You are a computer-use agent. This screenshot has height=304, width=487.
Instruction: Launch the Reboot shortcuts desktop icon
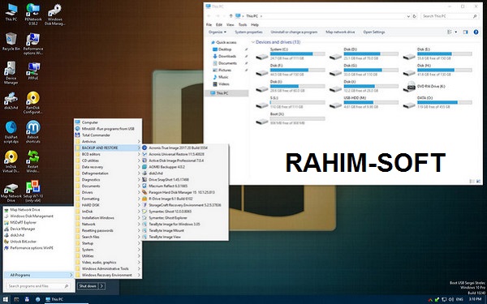tap(33, 132)
